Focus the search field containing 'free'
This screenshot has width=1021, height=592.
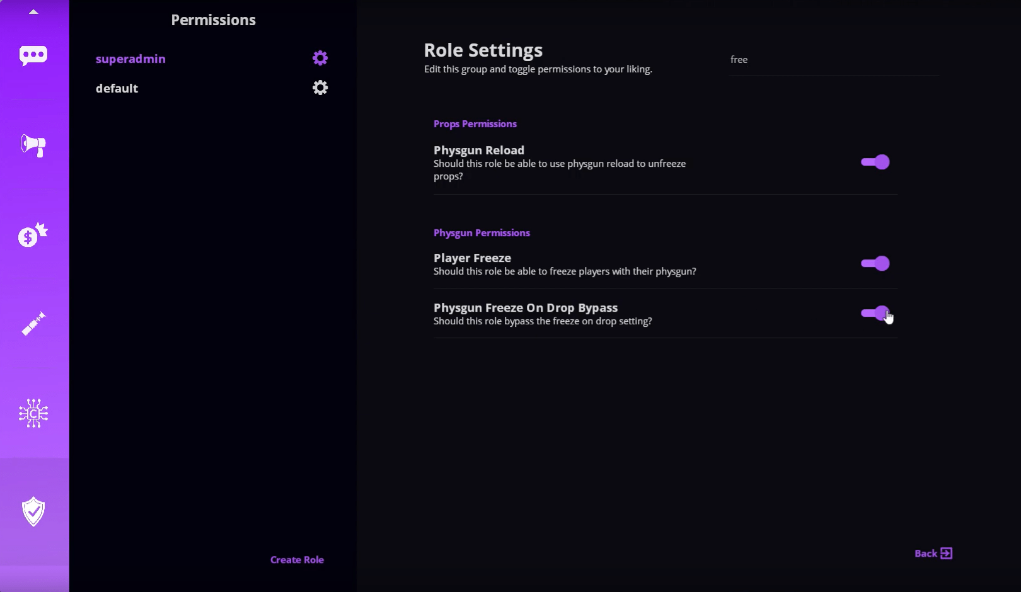click(834, 60)
